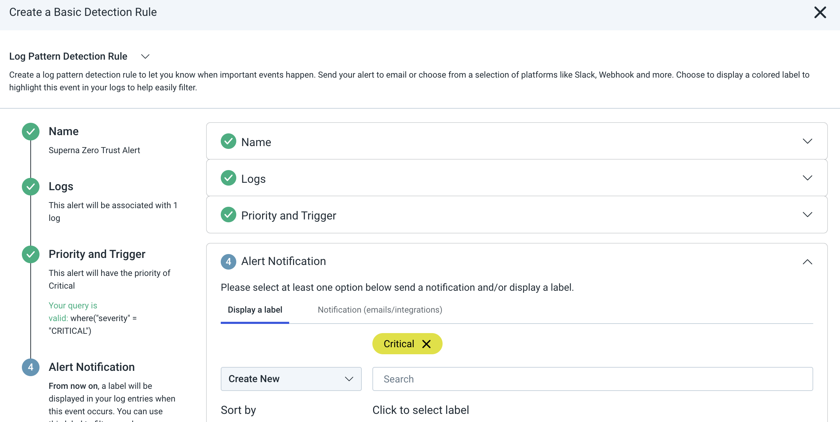Click the Name step check icon in sidebar
840x422 pixels.
(30, 131)
